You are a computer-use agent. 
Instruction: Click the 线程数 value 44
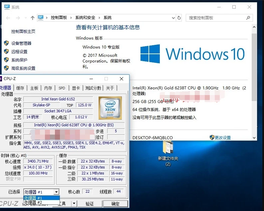coord(119,191)
